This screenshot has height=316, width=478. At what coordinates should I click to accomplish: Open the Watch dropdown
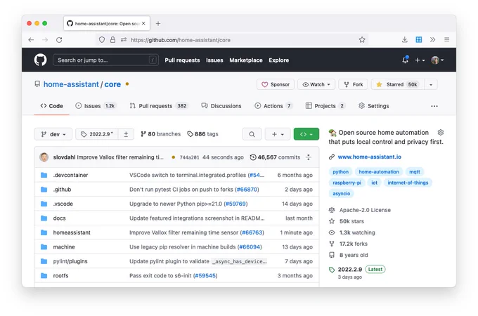[316, 84]
